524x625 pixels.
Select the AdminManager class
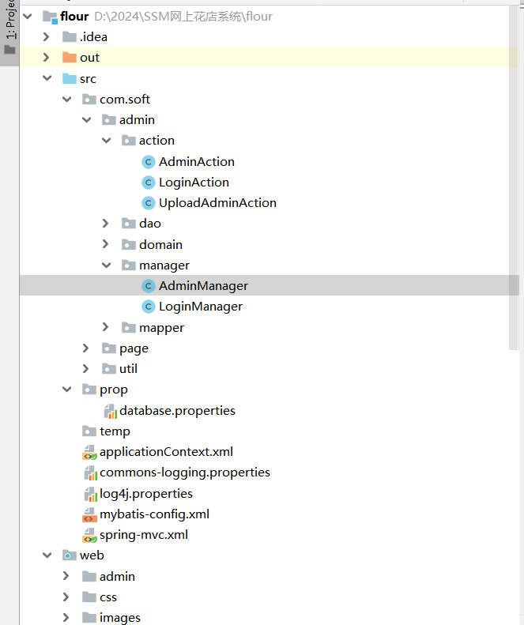[x=203, y=286]
